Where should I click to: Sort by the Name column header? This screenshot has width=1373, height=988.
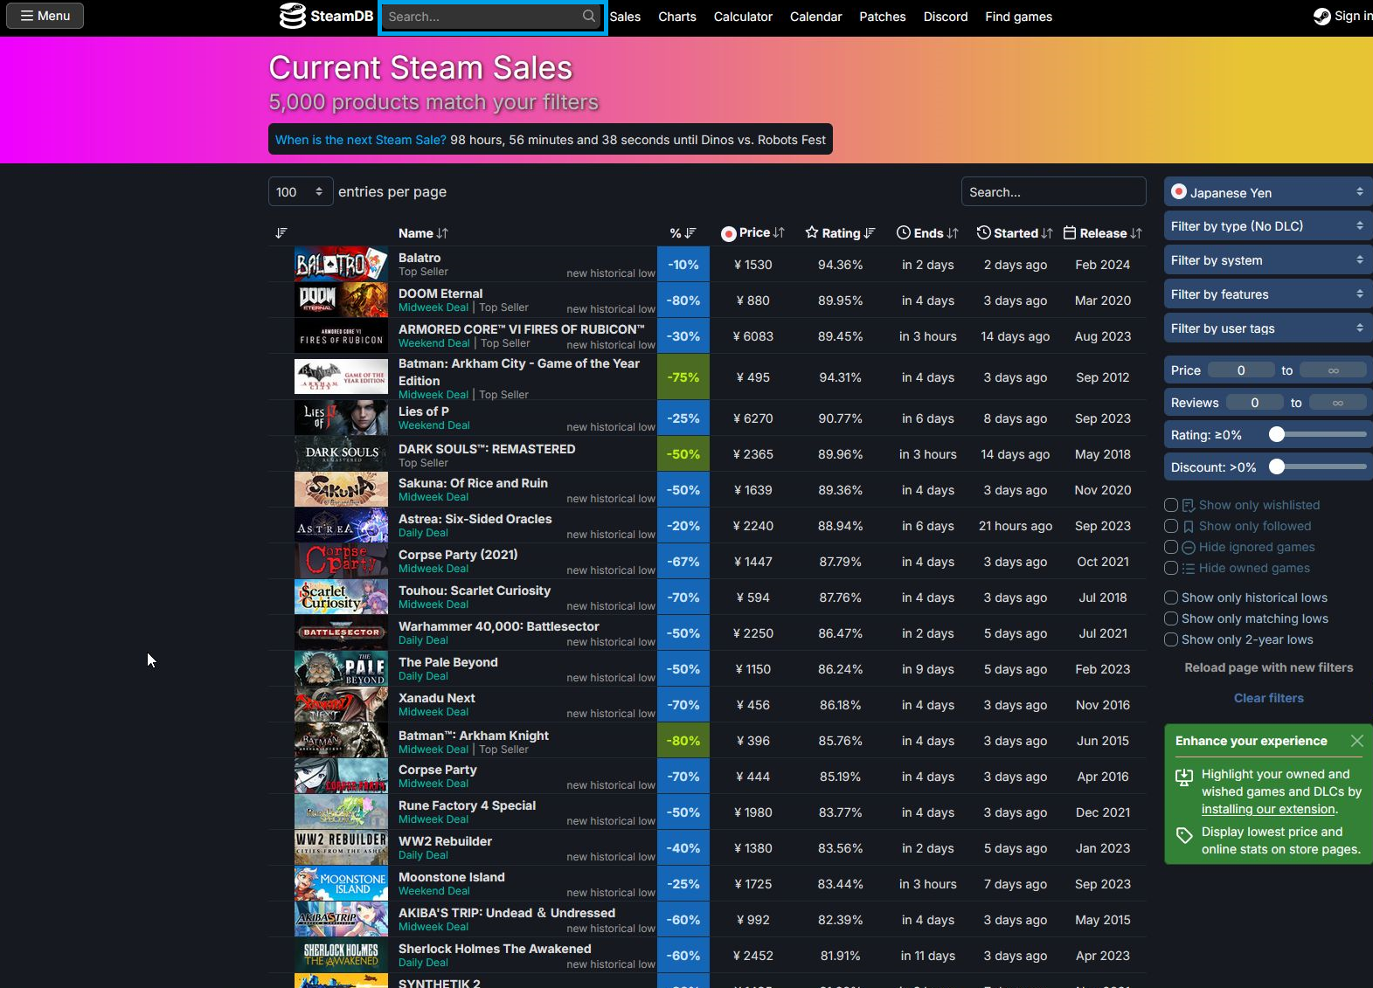[423, 233]
